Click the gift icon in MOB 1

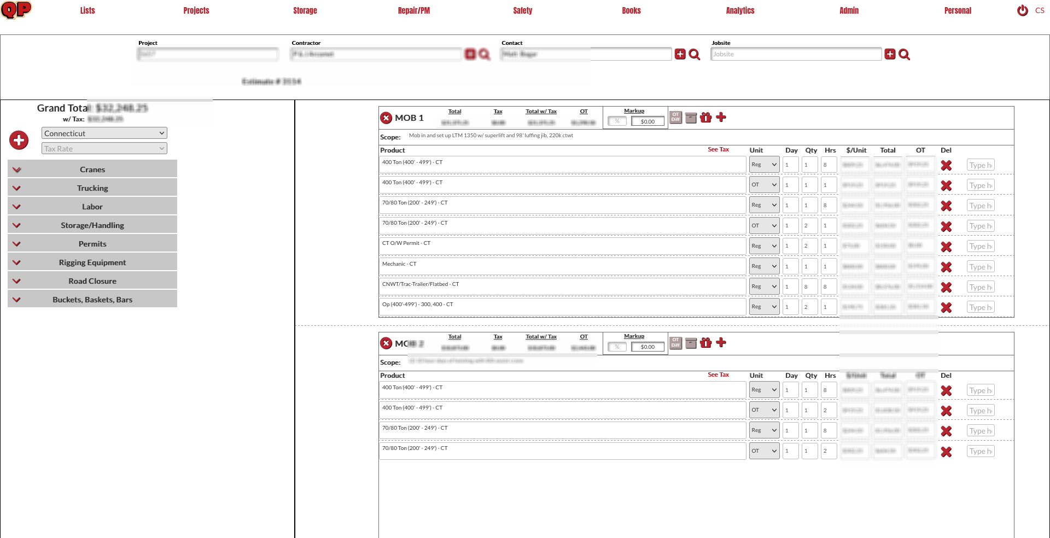[706, 117]
